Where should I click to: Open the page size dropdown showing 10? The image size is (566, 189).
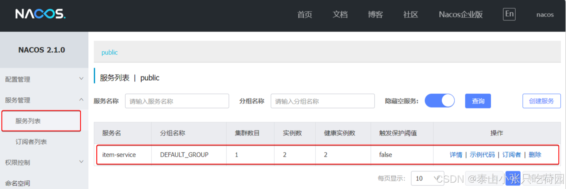[427, 178]
